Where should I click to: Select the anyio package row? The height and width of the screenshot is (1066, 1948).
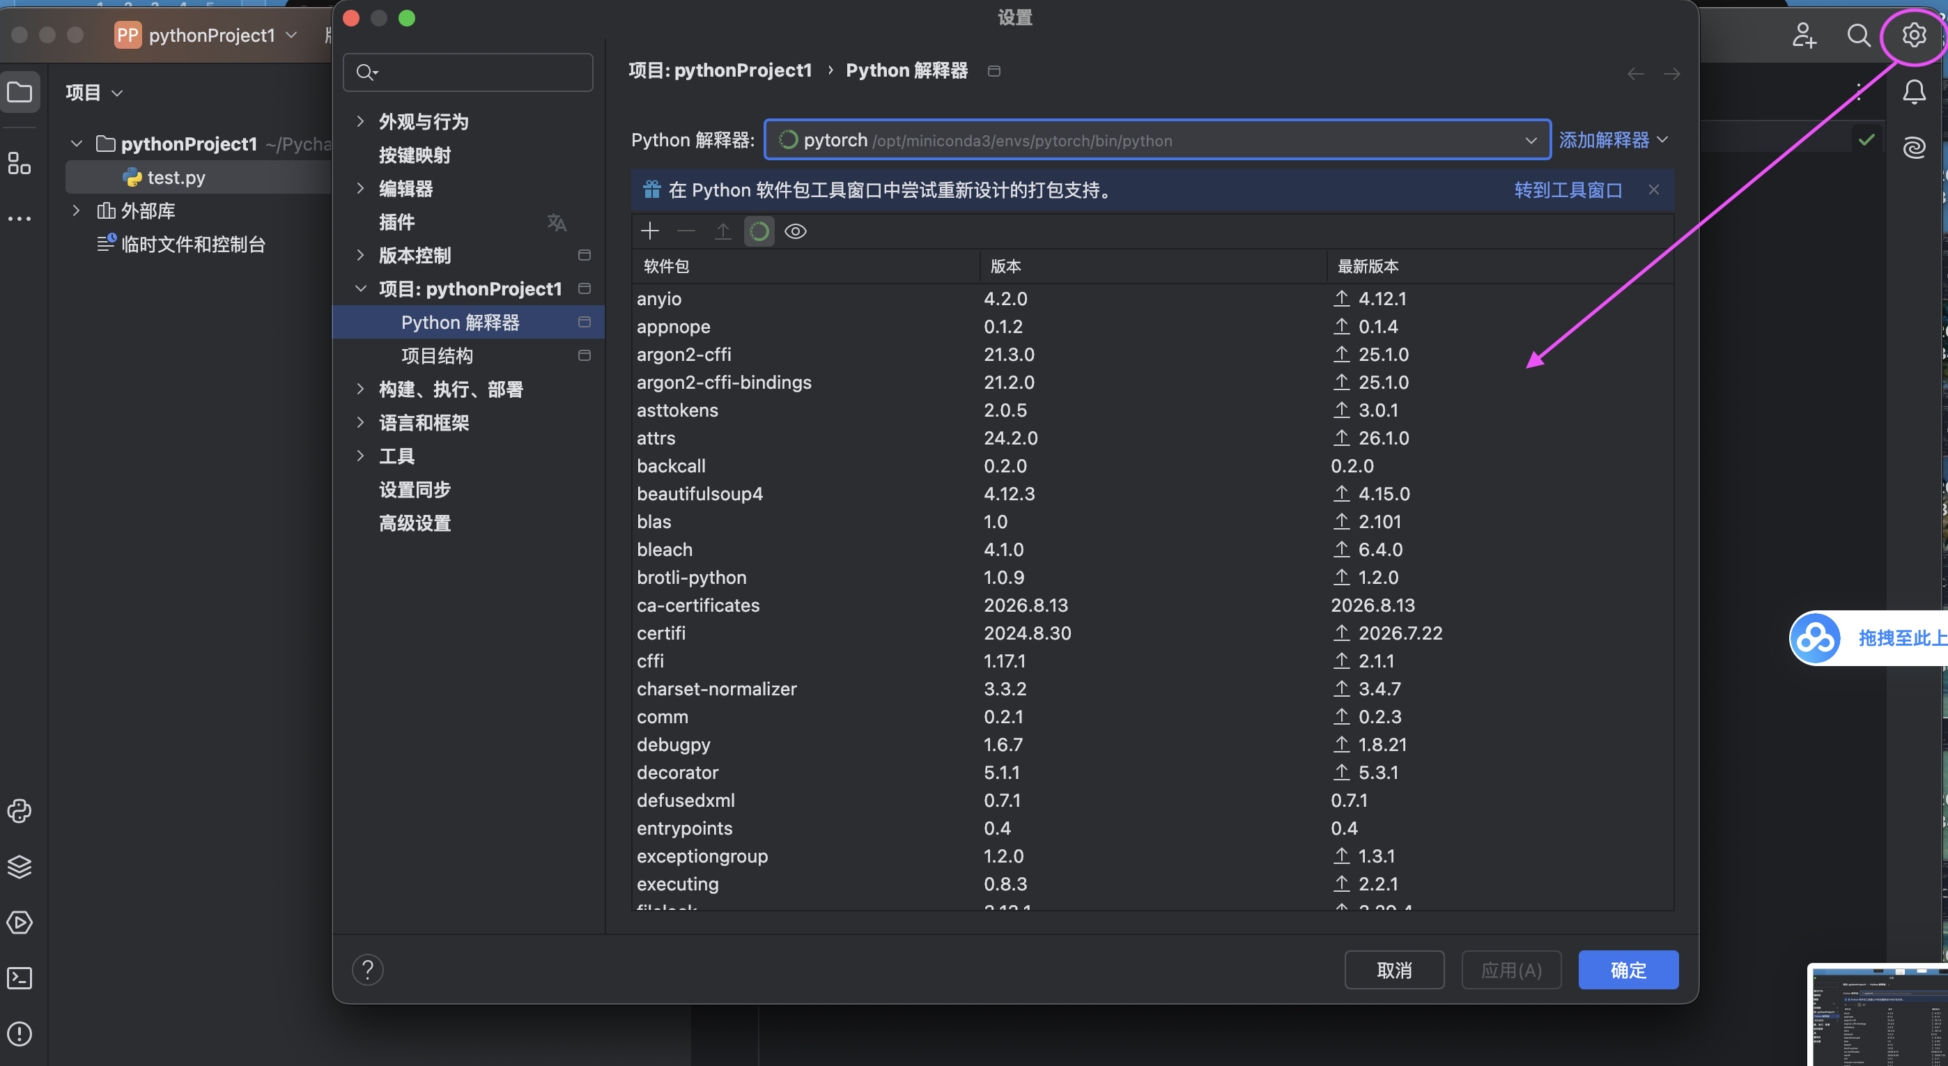tap(1152, 299)
